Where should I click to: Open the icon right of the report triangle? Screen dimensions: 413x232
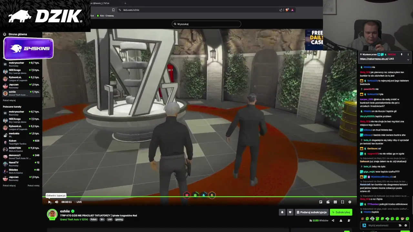coord(349,220)
